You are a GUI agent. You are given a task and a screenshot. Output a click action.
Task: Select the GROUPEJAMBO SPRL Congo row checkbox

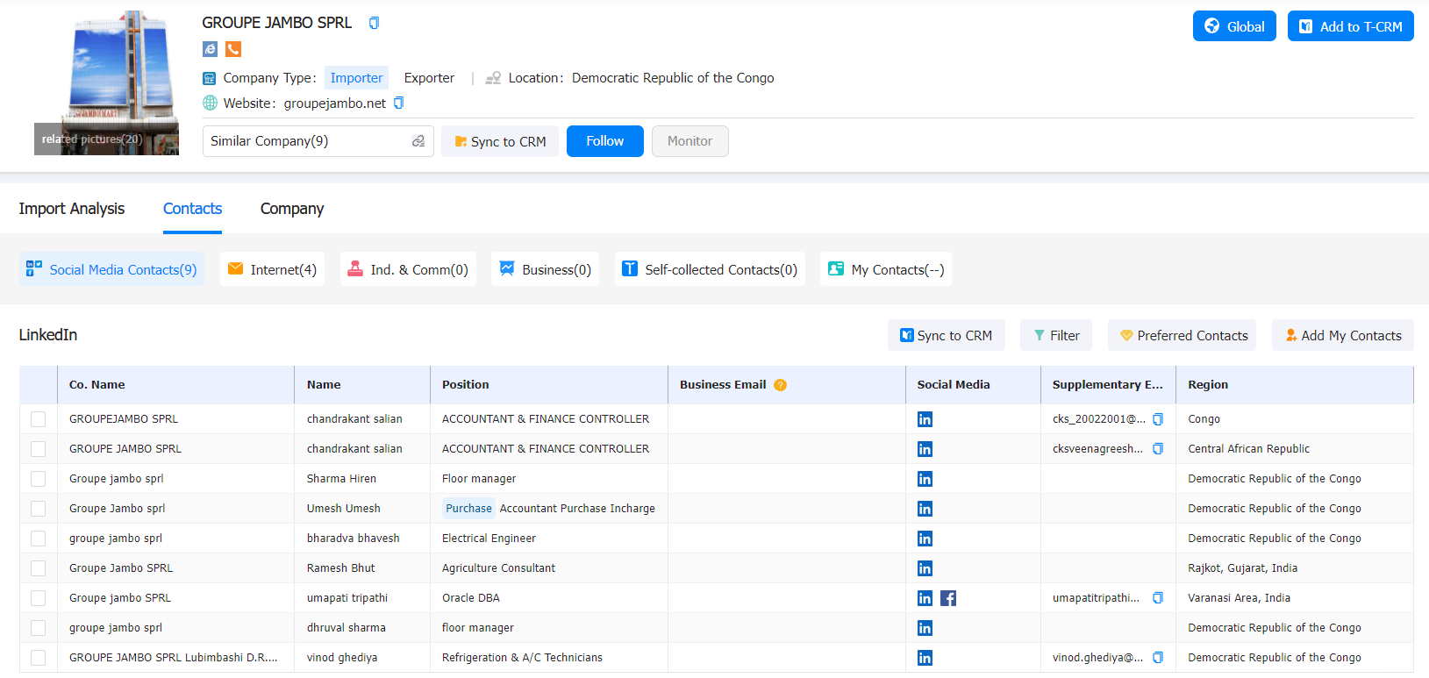tap(38, 419)
